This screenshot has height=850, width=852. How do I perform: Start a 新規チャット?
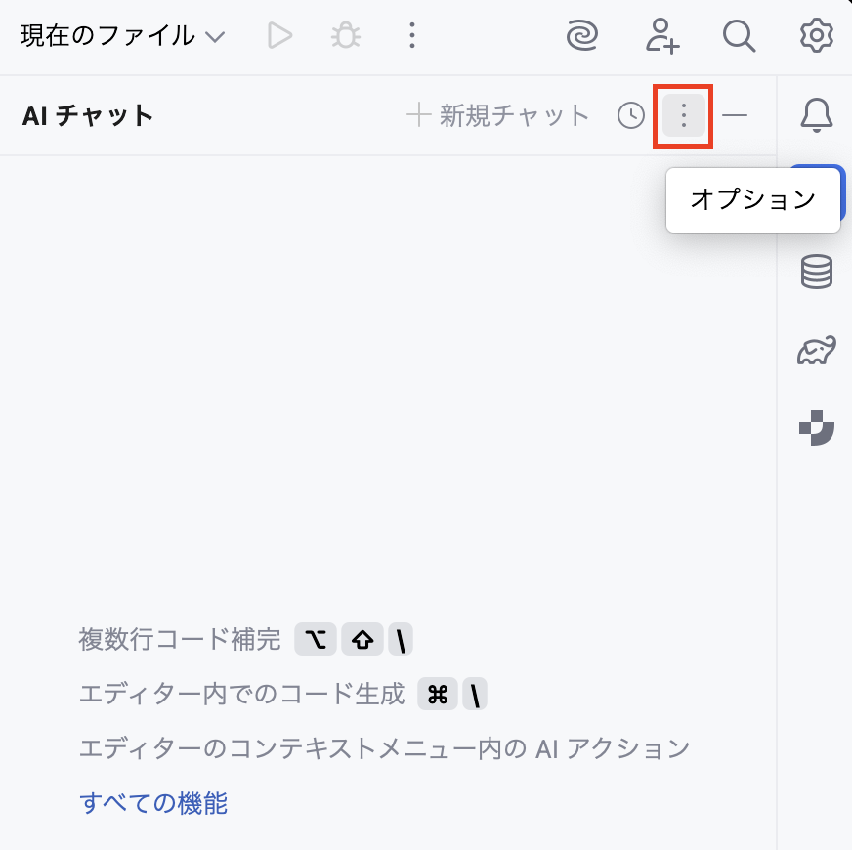(498, 115)
